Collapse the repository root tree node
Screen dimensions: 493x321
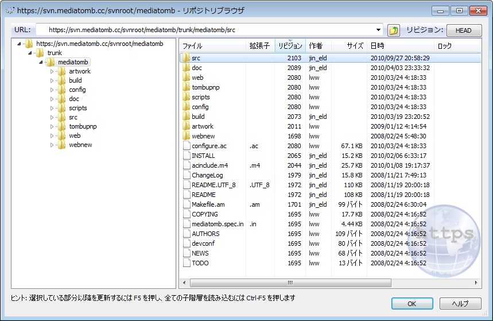[x=19, y=44]
